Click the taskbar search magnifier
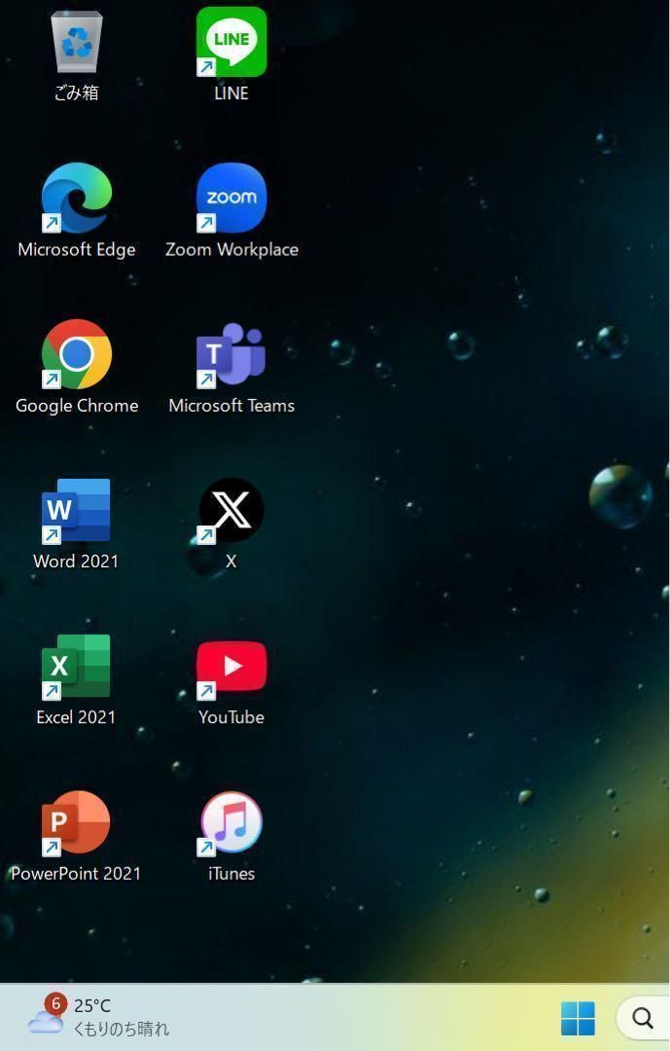The height and width of the screenshot is (1051, 670). click(x=642, y=1018)
